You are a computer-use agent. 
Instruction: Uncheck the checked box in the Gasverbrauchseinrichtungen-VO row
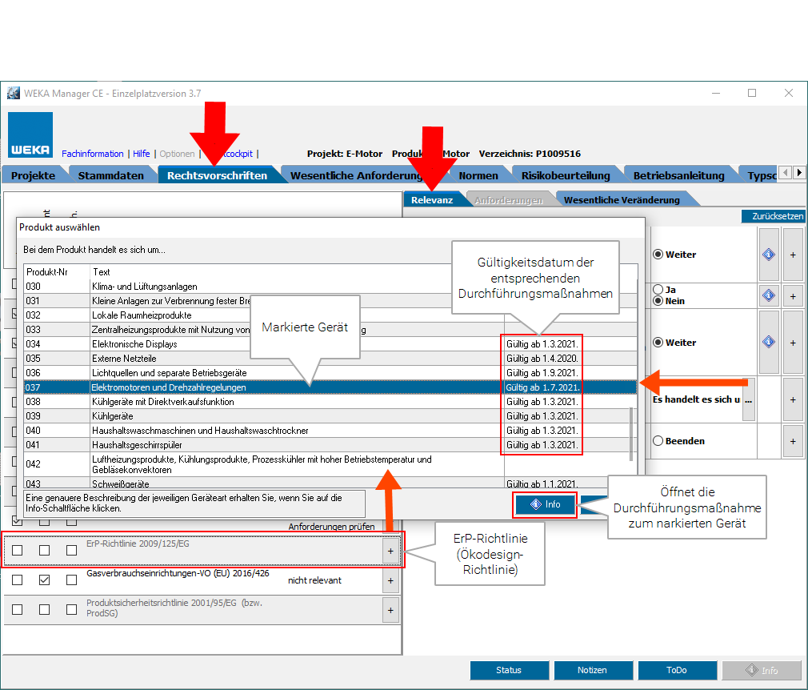[x=45, y=580]
